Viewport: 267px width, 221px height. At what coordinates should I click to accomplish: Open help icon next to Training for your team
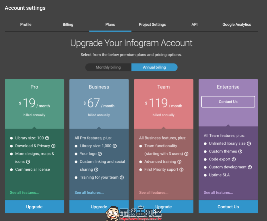point(122,177)
